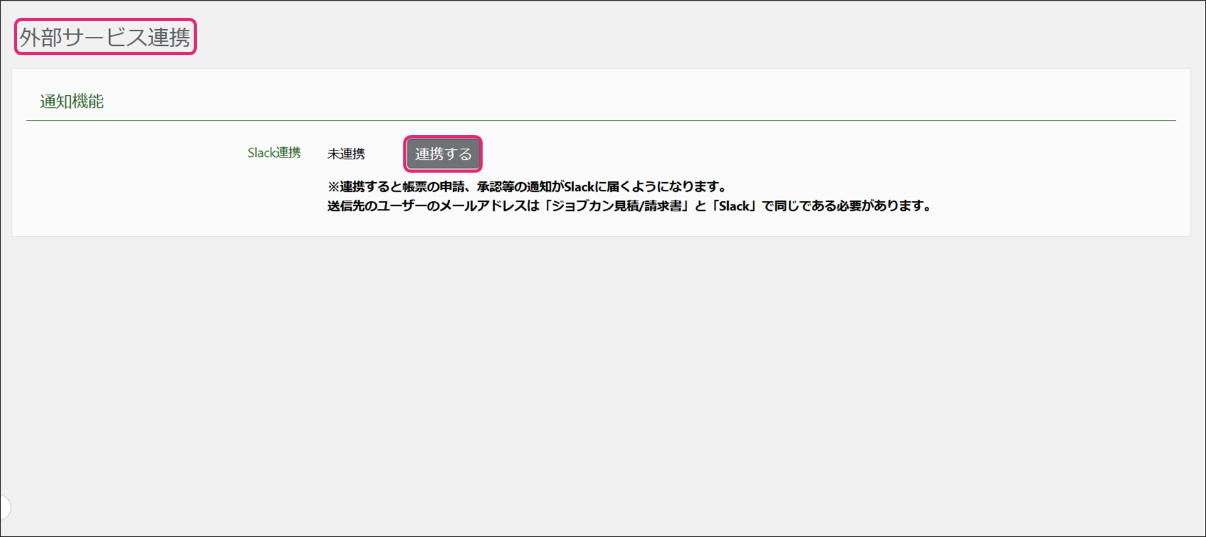The image size is (1206, 537).
Task: Click the empty gray area below the panel
Action: [x=600, y=381]
